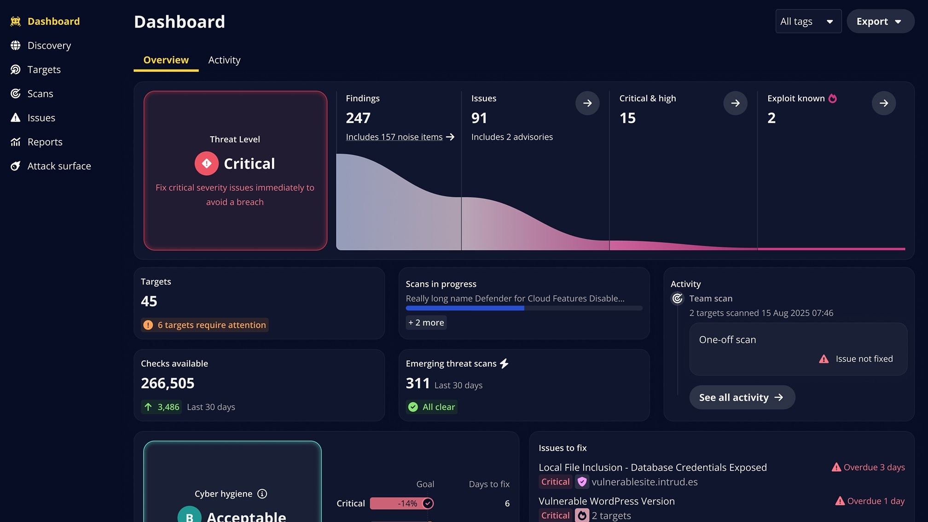Expand the +2 more scans in progress
The image size is (928, 522).
(x=426, y=322)
